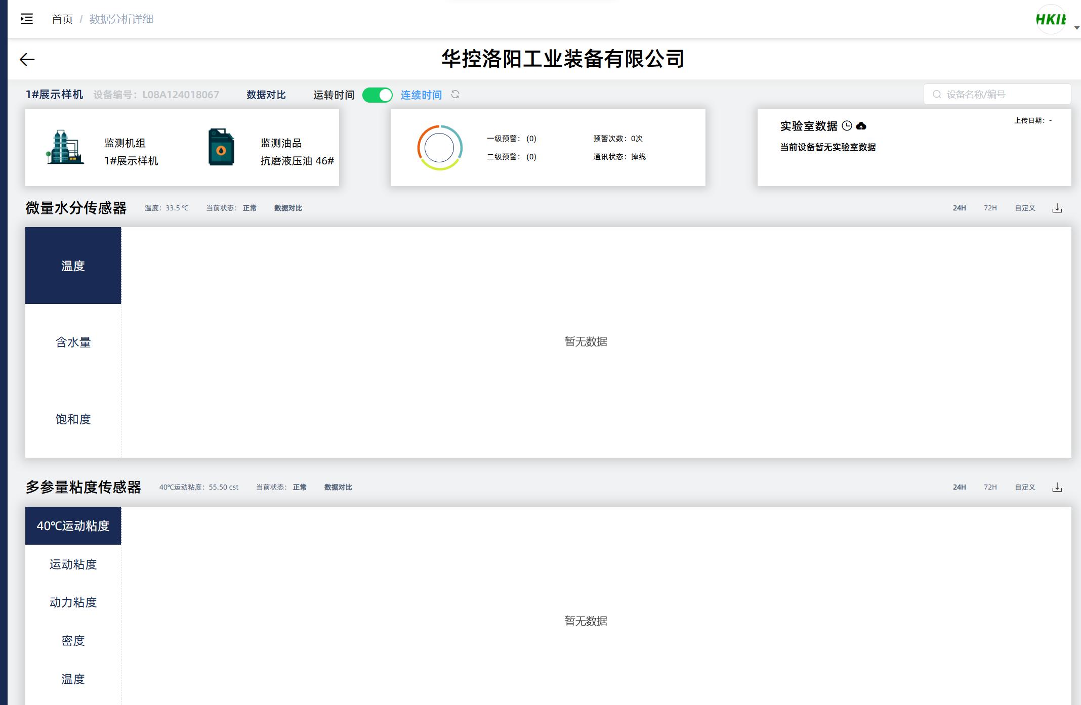Click the 首页 breadcrumb link
Image resolution: width=1081 pixels, height=705 pixels.
(62, 19)
